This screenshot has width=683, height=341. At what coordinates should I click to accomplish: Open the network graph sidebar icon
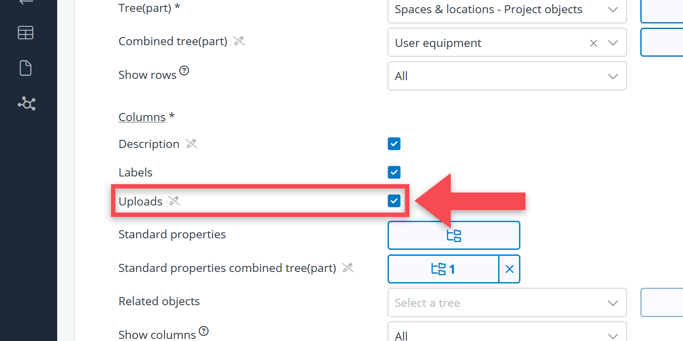(x=26, y=104)
